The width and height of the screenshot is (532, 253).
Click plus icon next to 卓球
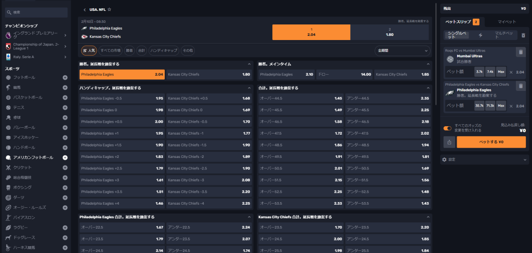[65, 117]
